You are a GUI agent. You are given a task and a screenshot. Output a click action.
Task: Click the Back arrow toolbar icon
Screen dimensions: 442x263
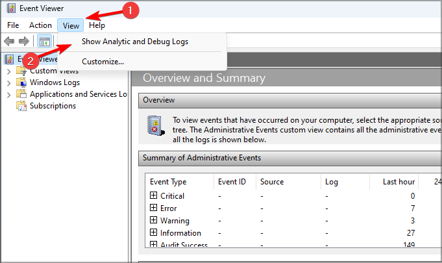pos(9,42)
